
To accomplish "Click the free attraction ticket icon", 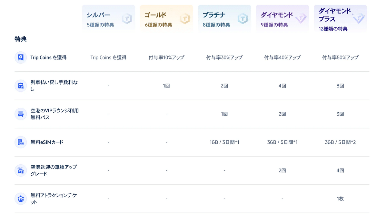I will point(21,199).
